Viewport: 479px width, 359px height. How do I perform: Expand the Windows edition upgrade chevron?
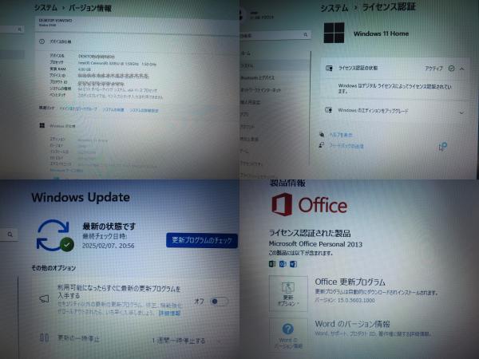461,112
